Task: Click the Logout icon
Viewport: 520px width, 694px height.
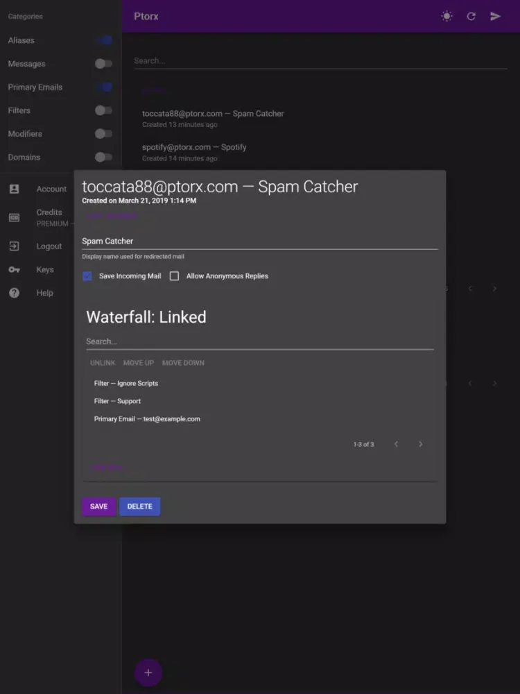Action: point(14,246)
